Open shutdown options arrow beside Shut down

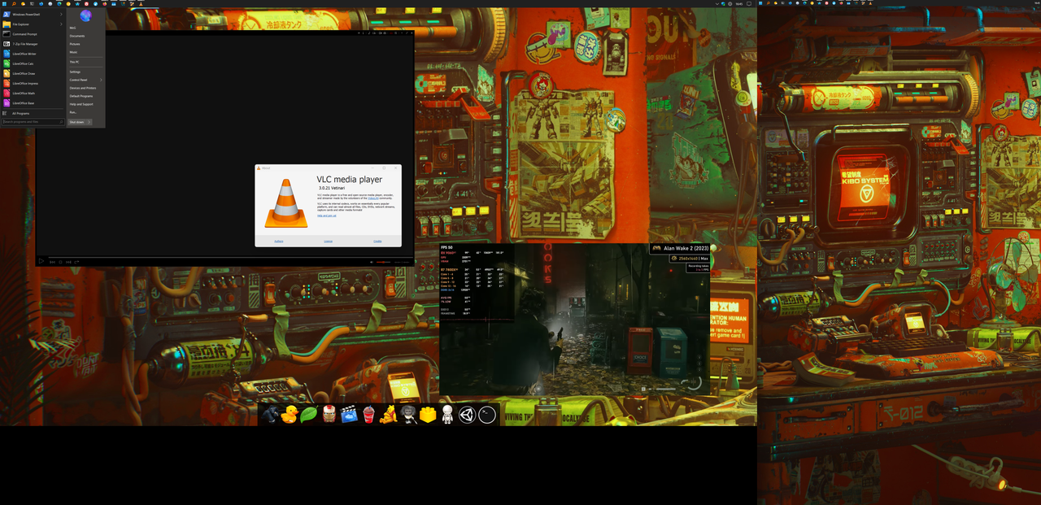pos(89,122)
